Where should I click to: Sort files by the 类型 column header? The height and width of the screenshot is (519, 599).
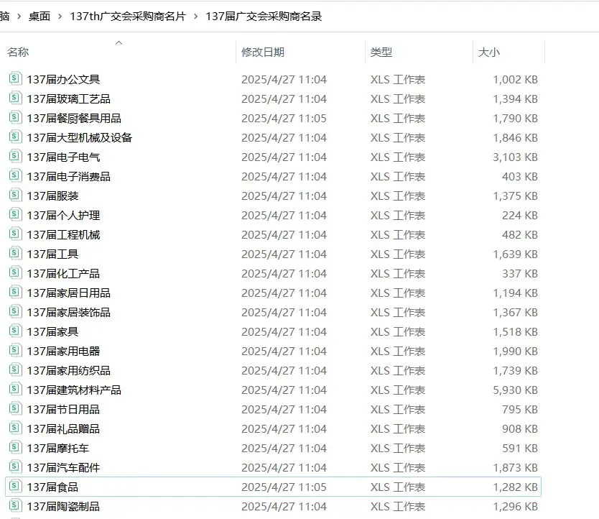coord(381,52)
